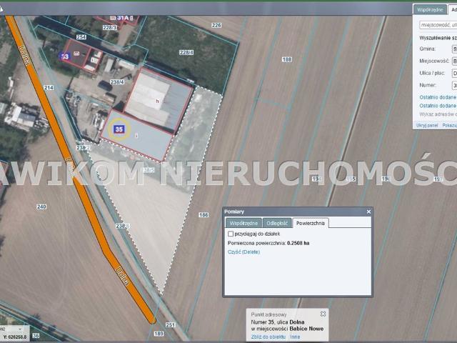Viewport: 457px width, 343px height.
Task: Click the measured area value 0.2508 ha
Action: point(298,243)
